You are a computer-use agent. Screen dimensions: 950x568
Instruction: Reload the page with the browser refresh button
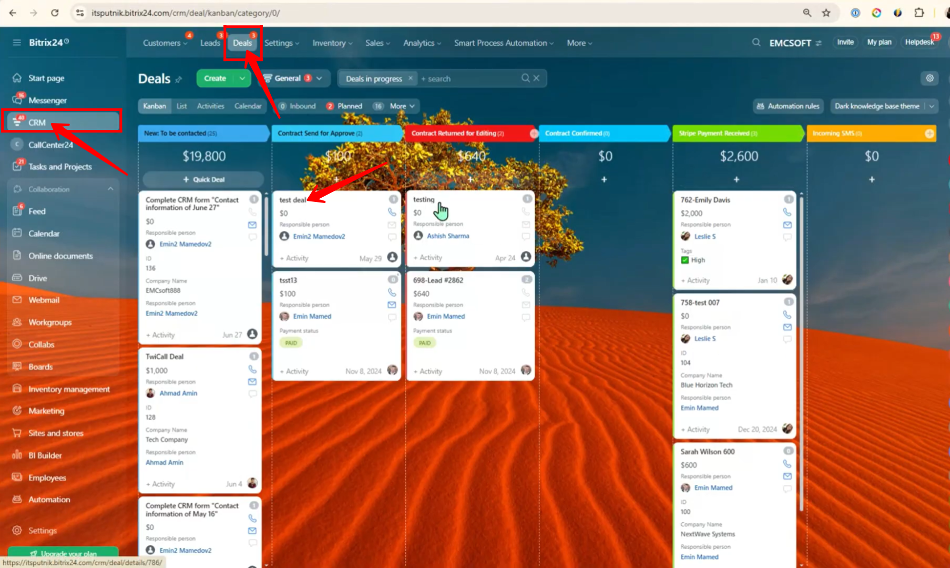pyautogui.click(x=55, y=13)
